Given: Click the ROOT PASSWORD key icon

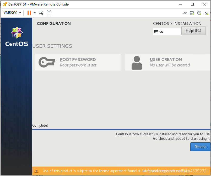Looking at the screenshot, I should (x=47, y=62).
